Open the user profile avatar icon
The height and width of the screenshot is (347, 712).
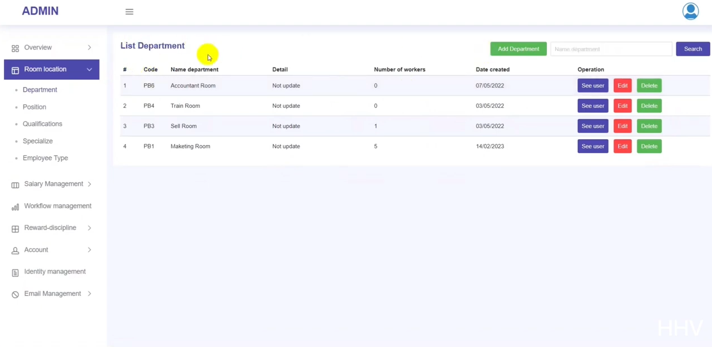[x=690, y=11]
